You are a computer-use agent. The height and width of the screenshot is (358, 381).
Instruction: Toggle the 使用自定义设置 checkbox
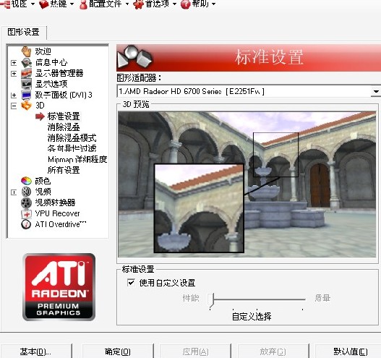pos(131,283)
